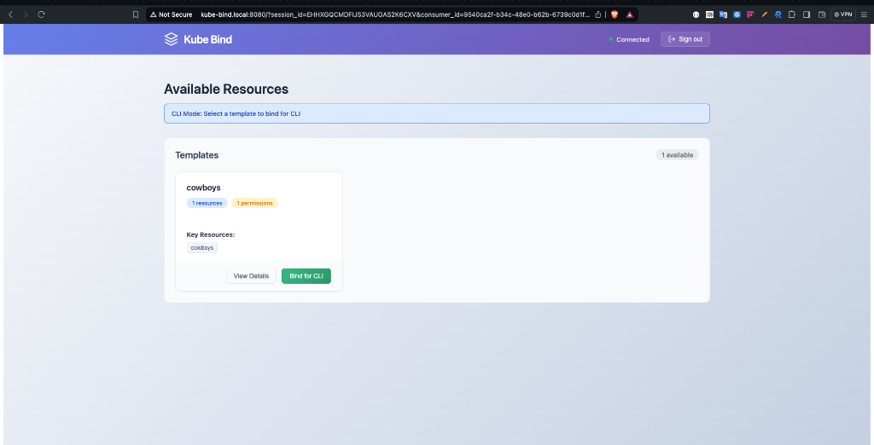Click the cowboys key resource chip

pos(201,247)
